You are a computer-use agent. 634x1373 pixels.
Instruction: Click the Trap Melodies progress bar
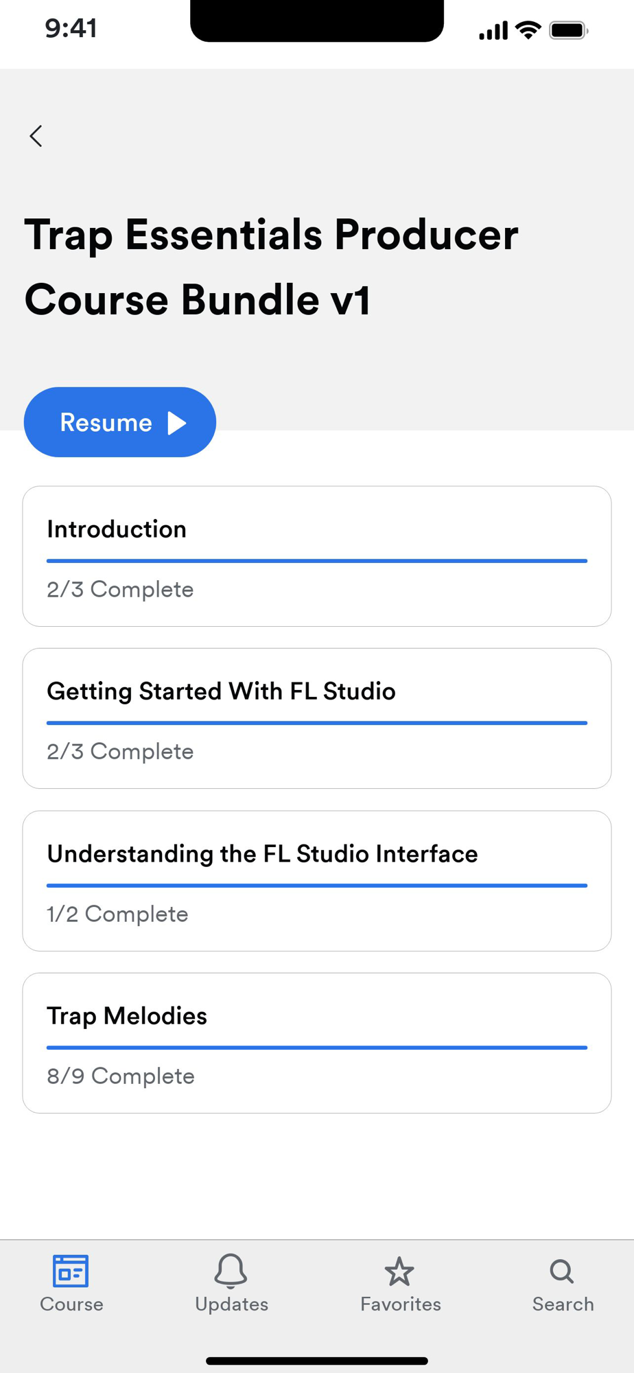coord(317,1048)
